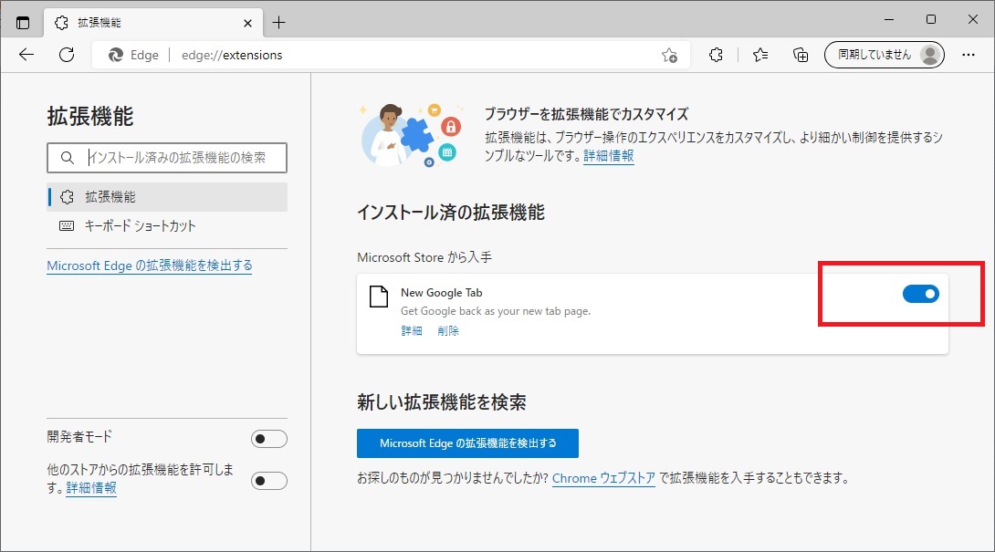Open Microsoft Edge の拡張機能を検出する sidebar link

click(x=150, y=266)
